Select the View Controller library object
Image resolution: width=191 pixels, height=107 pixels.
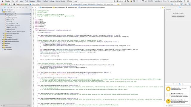[178, 89]
